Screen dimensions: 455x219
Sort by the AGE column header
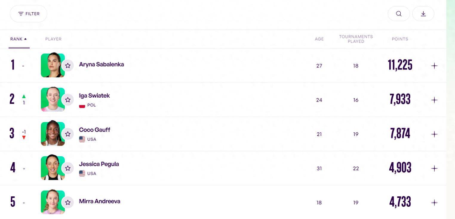319,39
